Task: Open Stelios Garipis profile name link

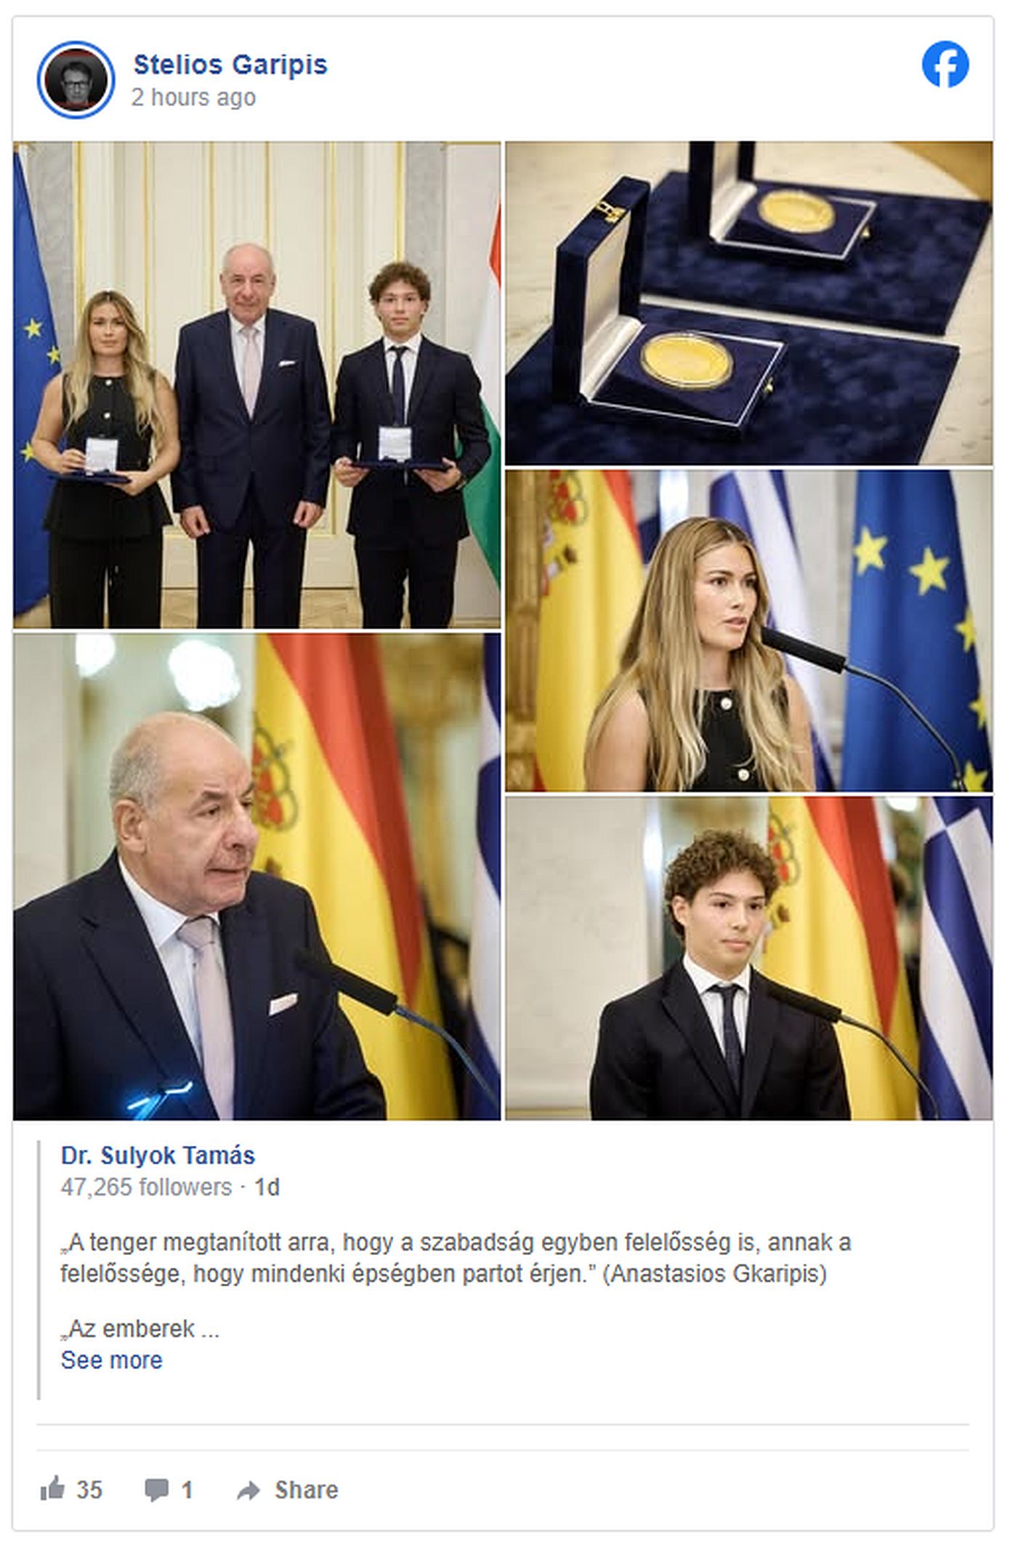Action: point(230,65)
